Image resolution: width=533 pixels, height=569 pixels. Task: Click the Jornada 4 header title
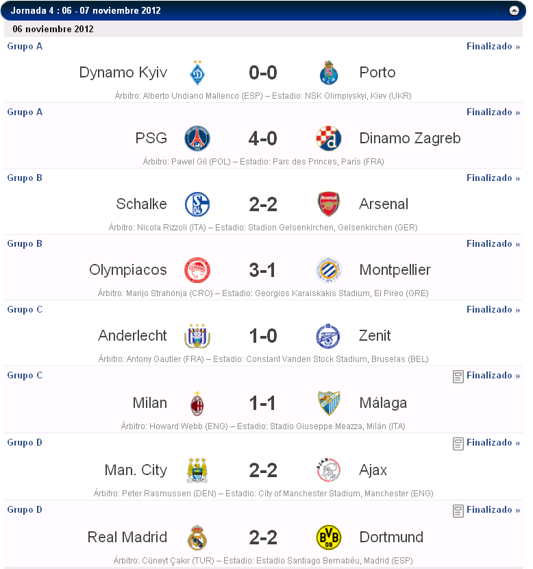(x=86, y=10)
